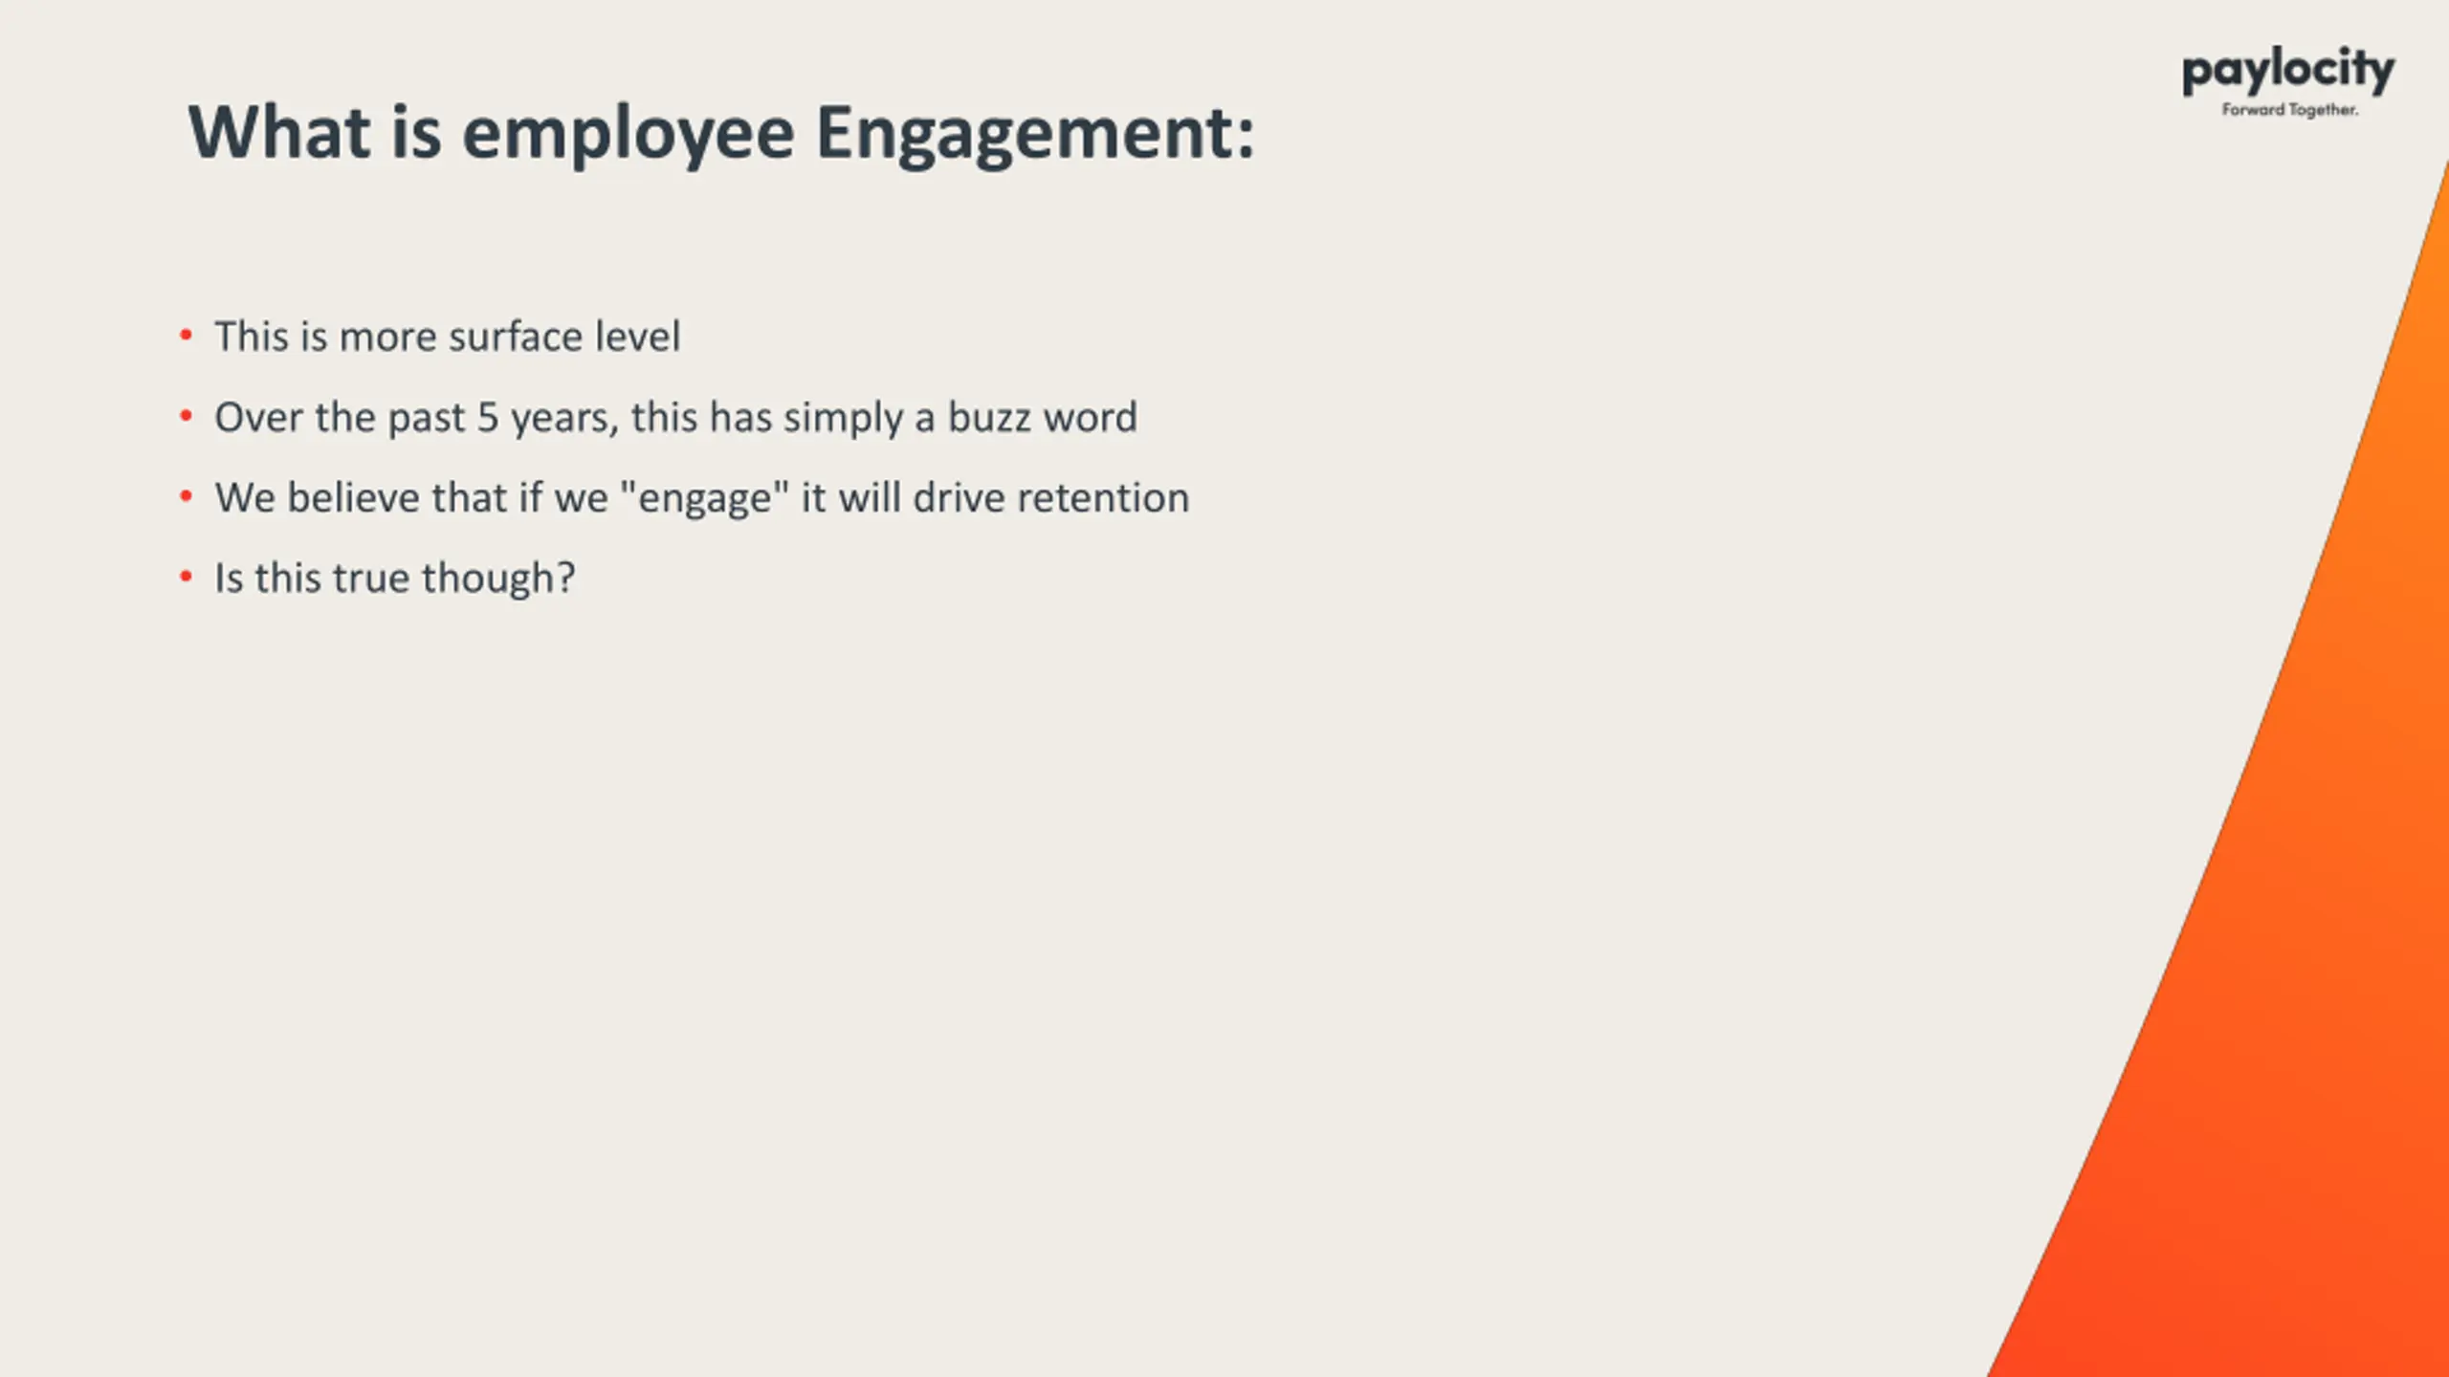Click the red bullet dot before 'Over the past'
The image size is (2449, 1377).
[186, 416]
